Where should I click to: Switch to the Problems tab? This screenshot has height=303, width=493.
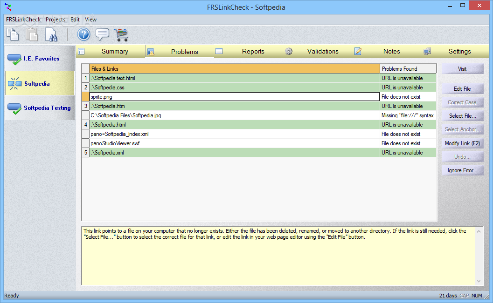click(x=180, y=52)
